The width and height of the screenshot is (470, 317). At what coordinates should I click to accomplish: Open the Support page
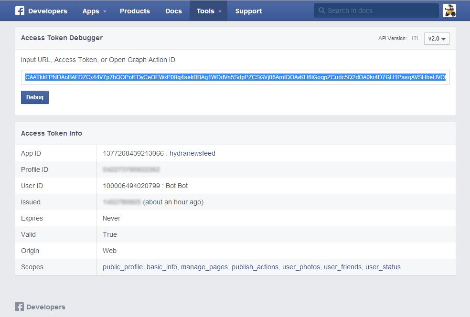248,11
